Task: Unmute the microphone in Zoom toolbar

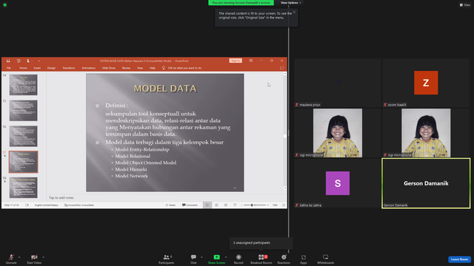Action: 11,259
